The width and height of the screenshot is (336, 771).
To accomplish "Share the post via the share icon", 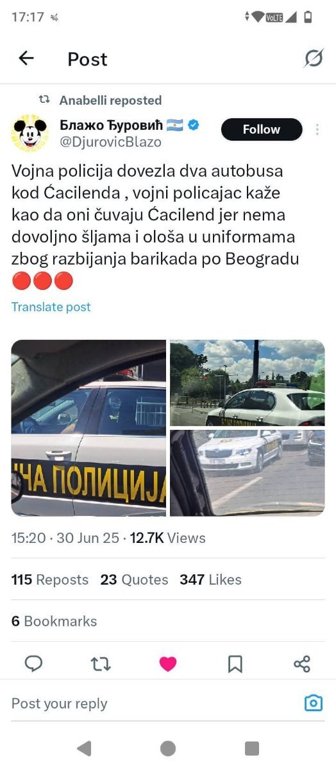I will (x=302, y=664).
